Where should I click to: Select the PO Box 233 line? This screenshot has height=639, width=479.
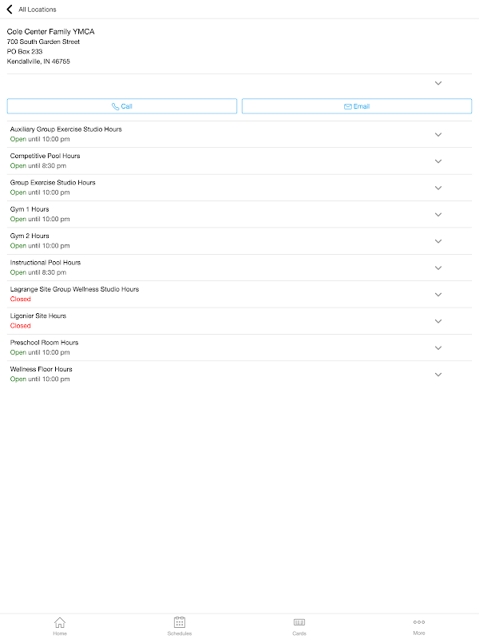(25, 51)
